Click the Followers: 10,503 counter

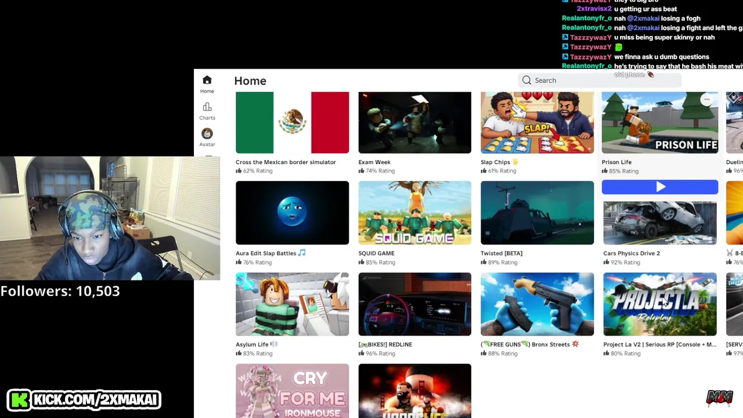[x=60, y=291]
